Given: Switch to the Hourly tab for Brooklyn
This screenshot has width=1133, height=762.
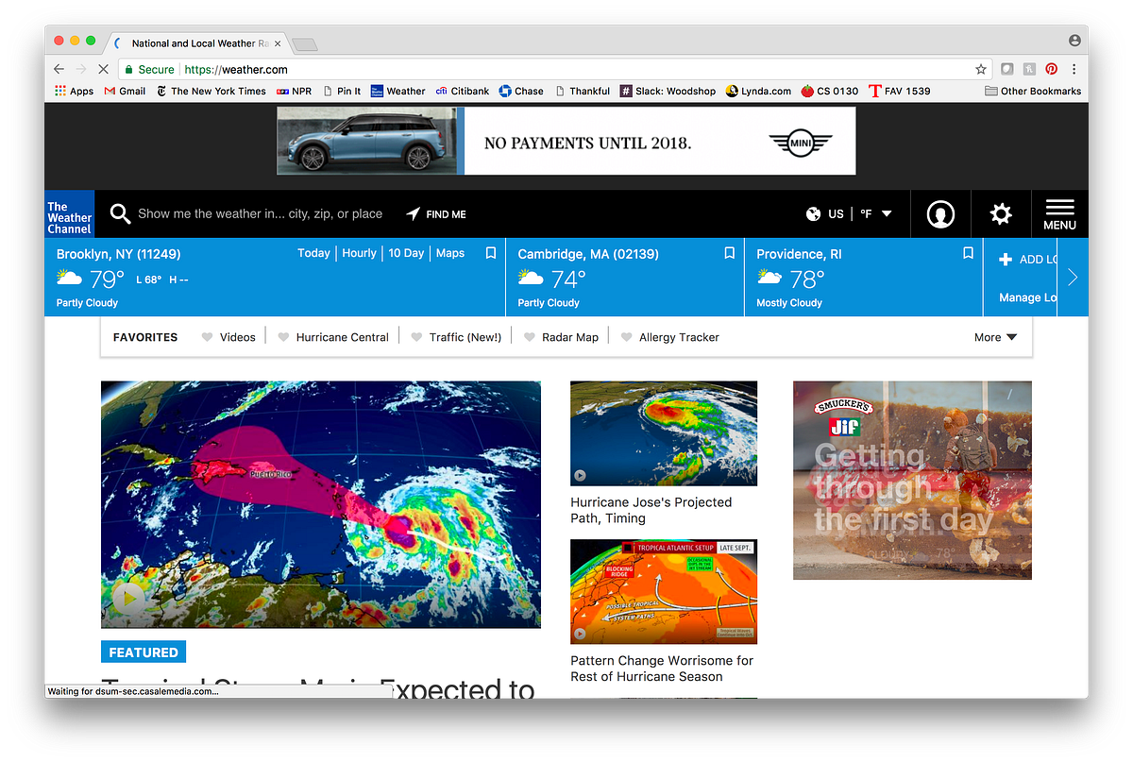Looking at the screenshot, I should click(359, 253).
